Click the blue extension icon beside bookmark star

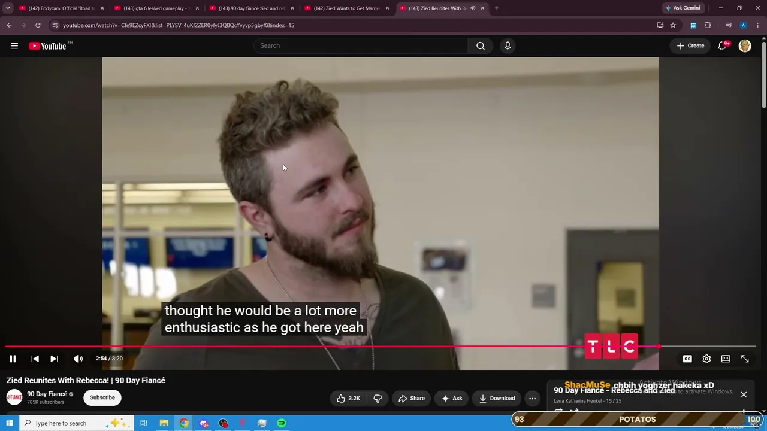[x=693, y=25]
